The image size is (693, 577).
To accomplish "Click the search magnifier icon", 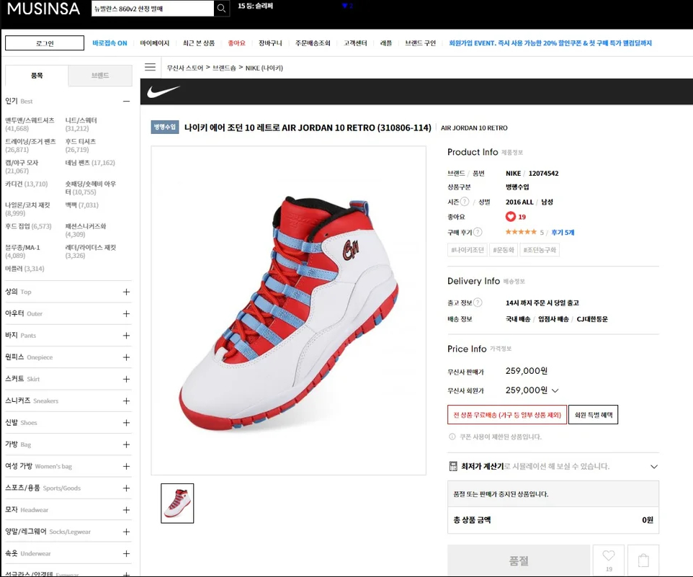I will point(223,8).
